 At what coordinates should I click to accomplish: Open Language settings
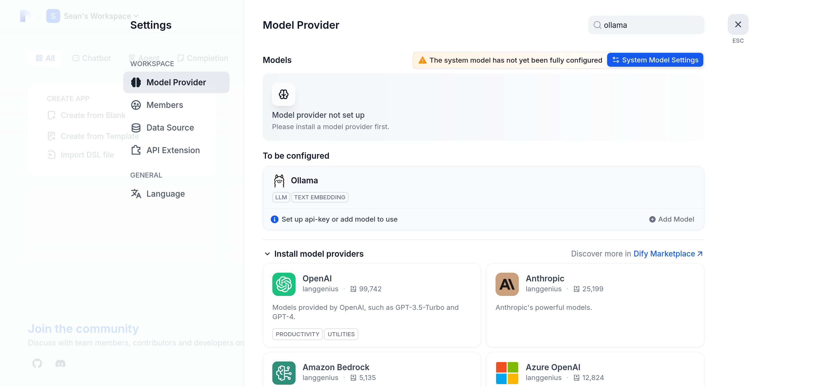pyautogui.click(x=165, y=194)
